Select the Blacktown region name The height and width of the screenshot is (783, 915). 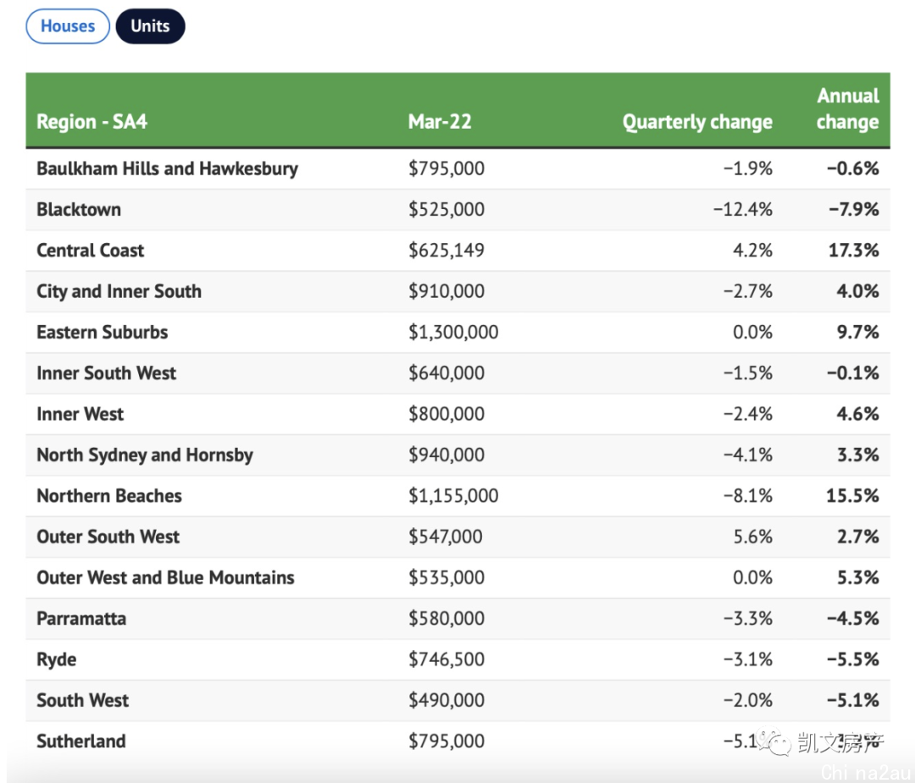click(79, 209)
